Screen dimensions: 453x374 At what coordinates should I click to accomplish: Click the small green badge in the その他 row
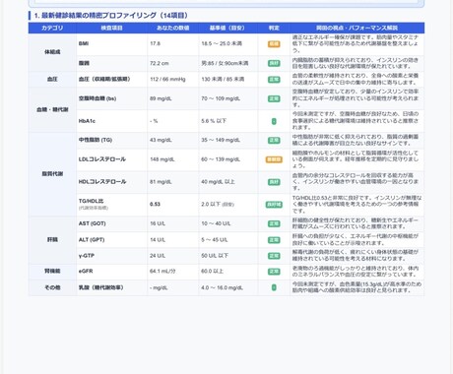[274, 287]
